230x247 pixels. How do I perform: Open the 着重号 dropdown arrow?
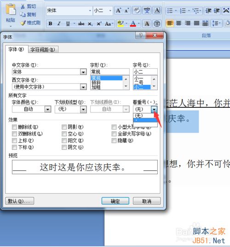coord(154,109)
